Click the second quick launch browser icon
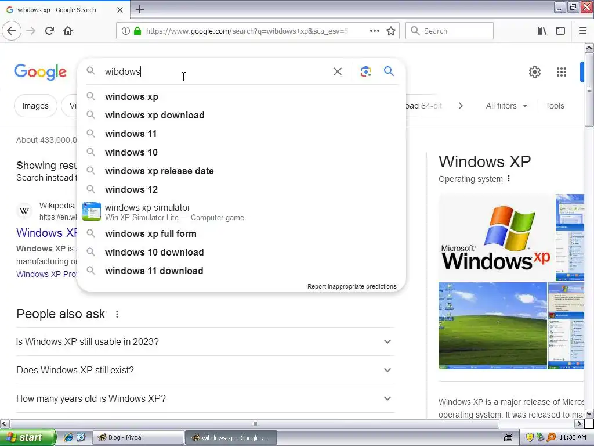 (81, 437)
